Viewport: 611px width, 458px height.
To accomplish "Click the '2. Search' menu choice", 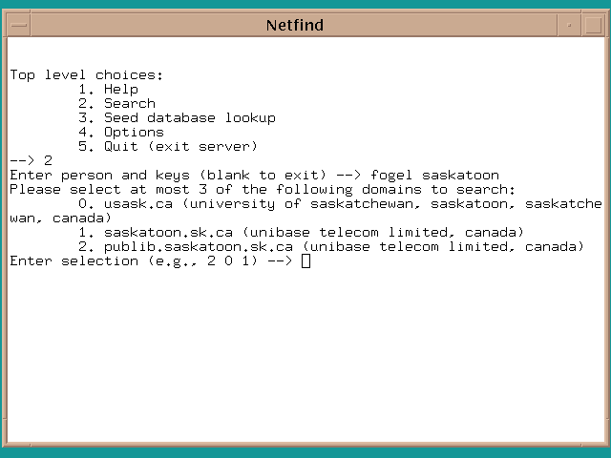I will click(116, 104).
